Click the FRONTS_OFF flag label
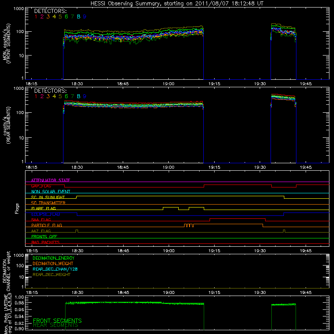The image size is (334, 334). pyautogui.click(x=44, y=237)
